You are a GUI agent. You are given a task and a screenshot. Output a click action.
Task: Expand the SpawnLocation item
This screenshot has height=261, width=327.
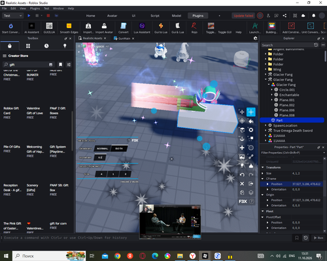coord(266,125)
